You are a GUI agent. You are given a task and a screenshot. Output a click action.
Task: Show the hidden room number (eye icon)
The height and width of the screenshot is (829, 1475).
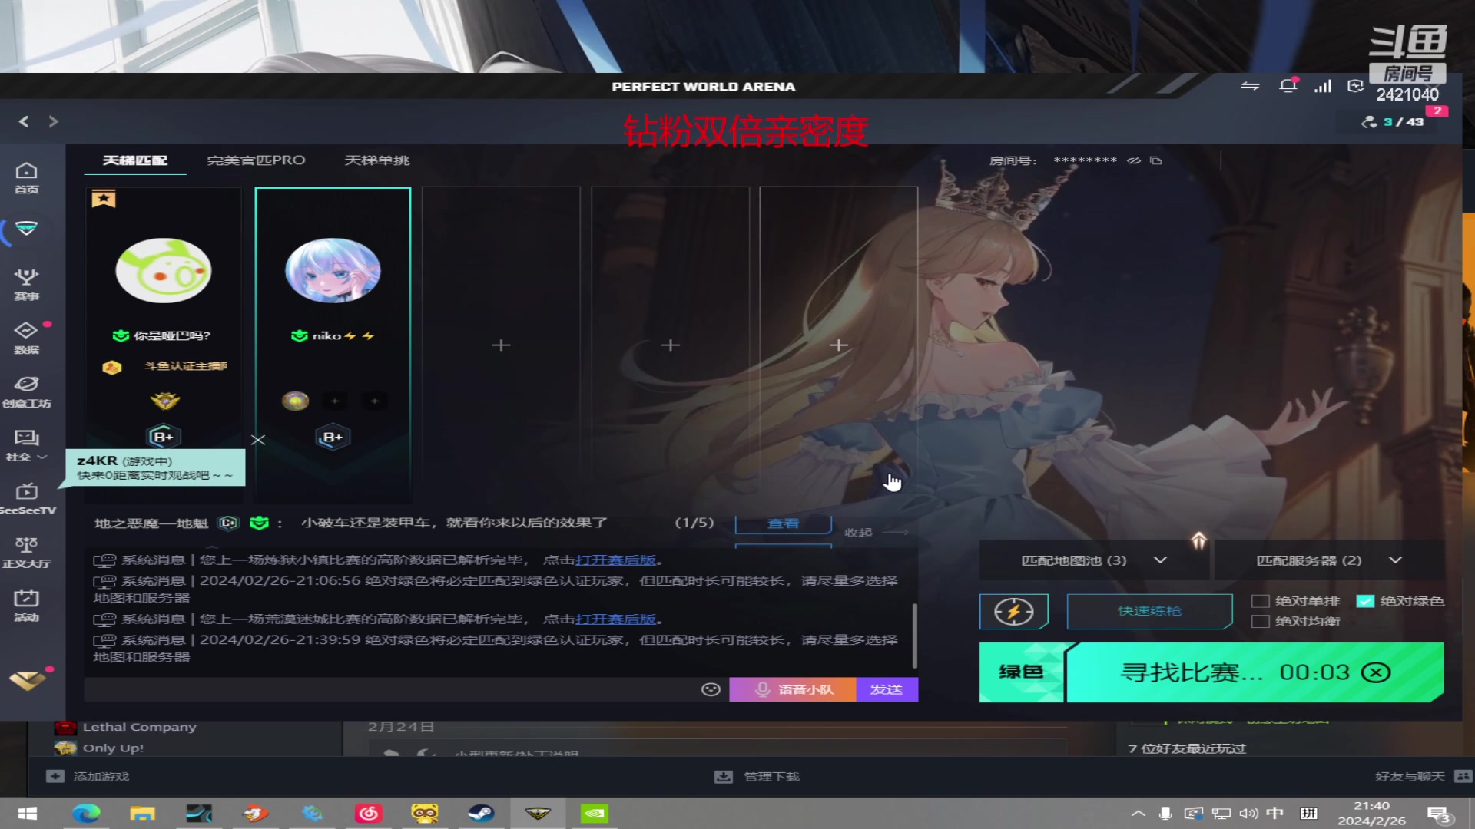(1134, 160)
